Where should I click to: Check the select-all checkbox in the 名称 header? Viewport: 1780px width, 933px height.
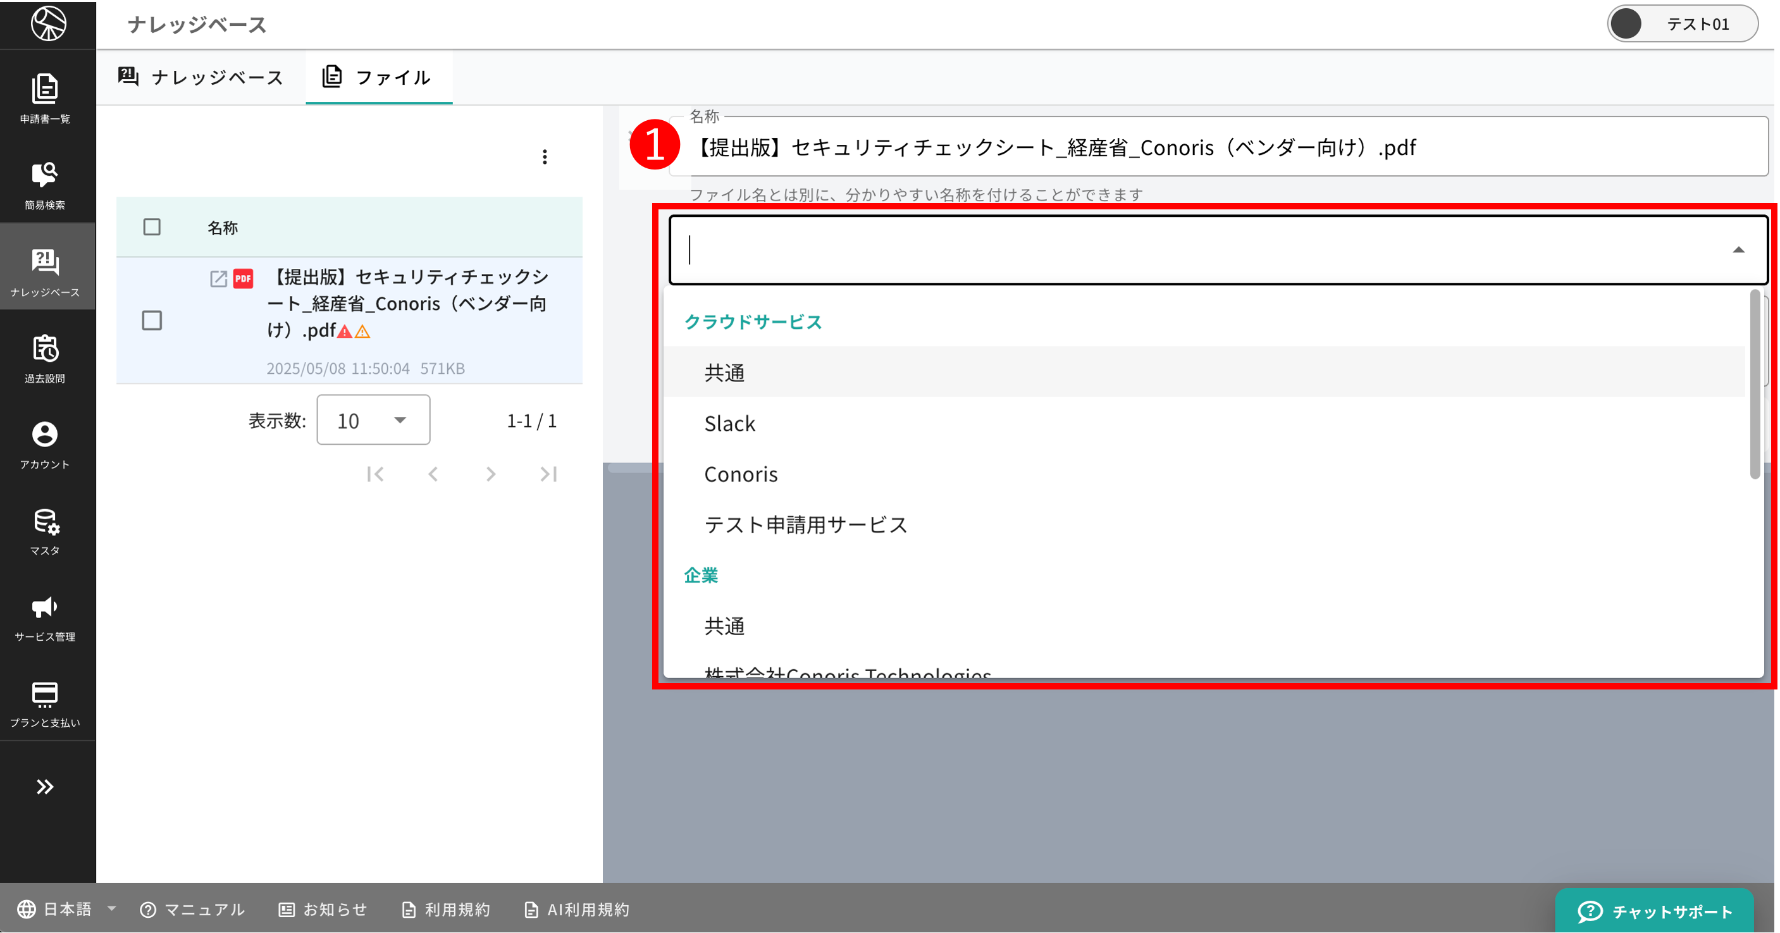[x=151, y=226]
